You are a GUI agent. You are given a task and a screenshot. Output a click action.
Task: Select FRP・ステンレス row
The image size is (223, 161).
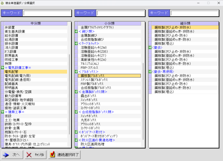pyautogui.click(x=109, y=68)
